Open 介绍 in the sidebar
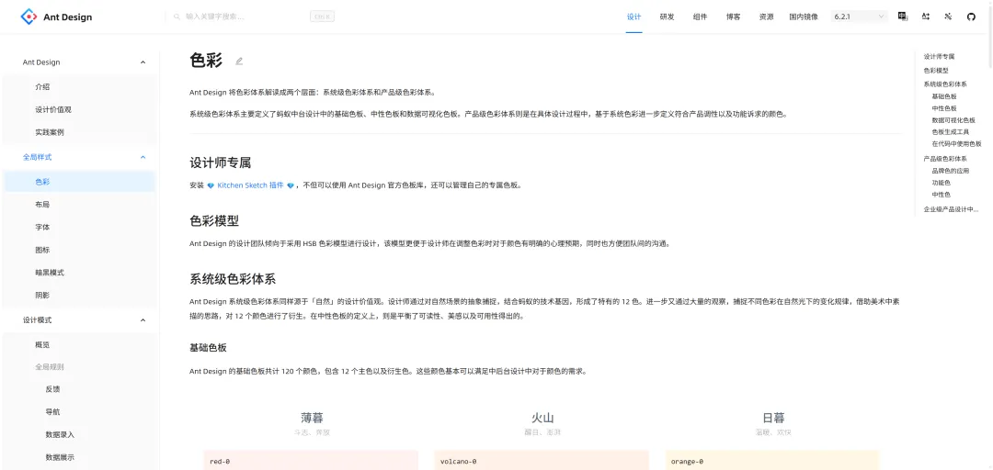Screen dimensions: 993x470 pos(79,87)
